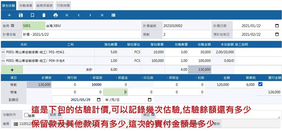Click the highlighted green 保證金 after-tax field
The width and height of the screenshot is (282, 131).
coord(116,92)
